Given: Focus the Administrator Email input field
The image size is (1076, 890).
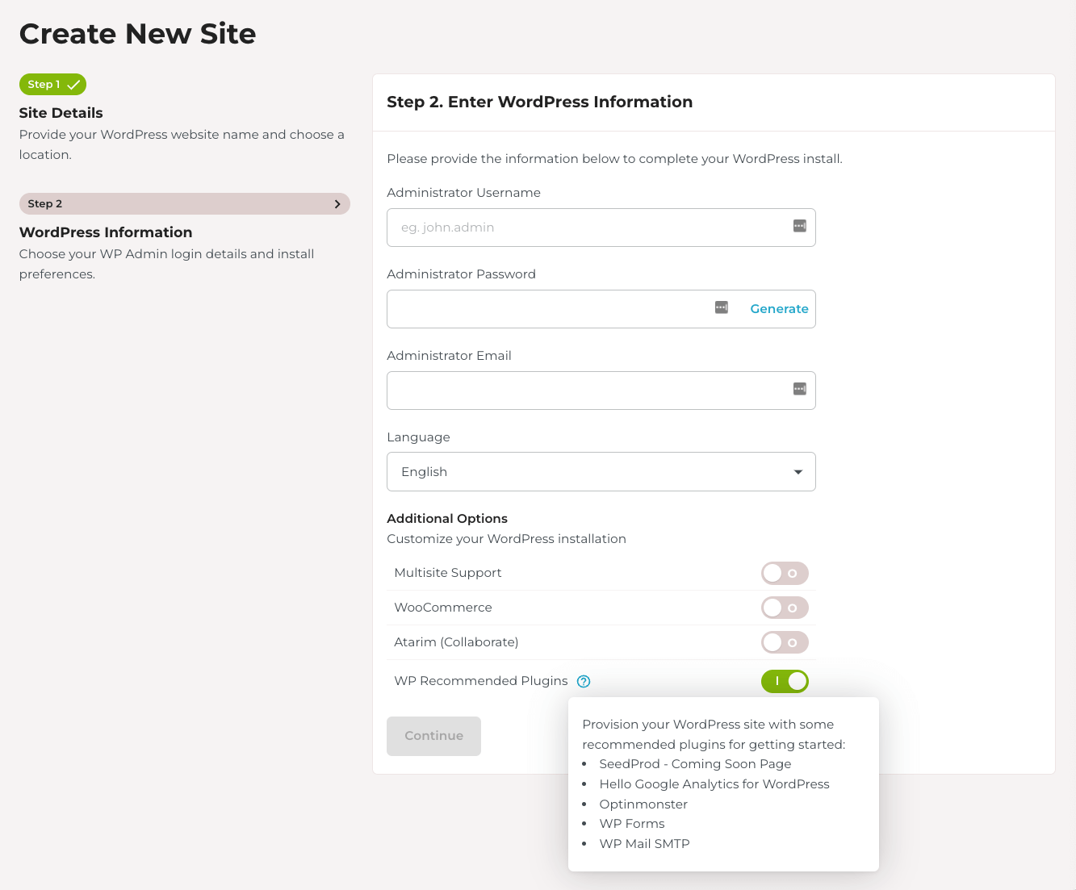Looking at the screenshot, I should 601,391.
